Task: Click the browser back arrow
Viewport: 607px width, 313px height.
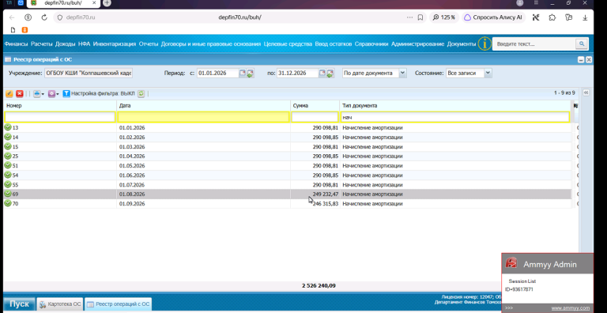Action: [x=12, y=17]
